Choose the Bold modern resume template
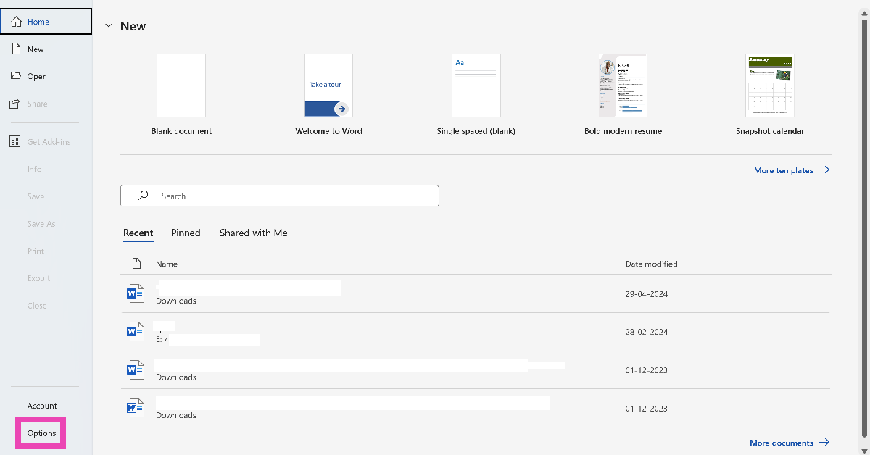This screenshot has height=455, width=870. tap(623, 85)
